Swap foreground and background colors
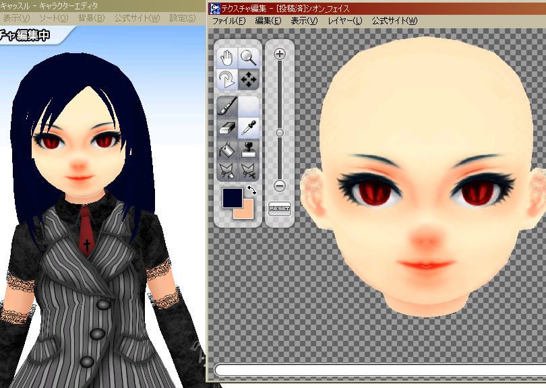 (251, 190)
